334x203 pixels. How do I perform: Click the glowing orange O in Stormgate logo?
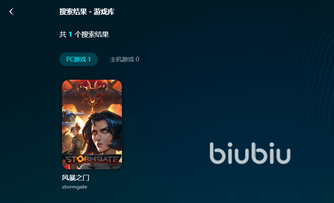(80, 159)
